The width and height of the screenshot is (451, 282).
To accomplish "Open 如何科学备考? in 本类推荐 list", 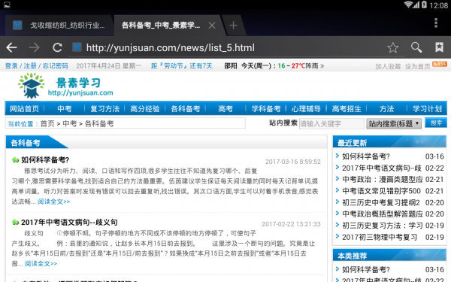I will click(365, 270).
